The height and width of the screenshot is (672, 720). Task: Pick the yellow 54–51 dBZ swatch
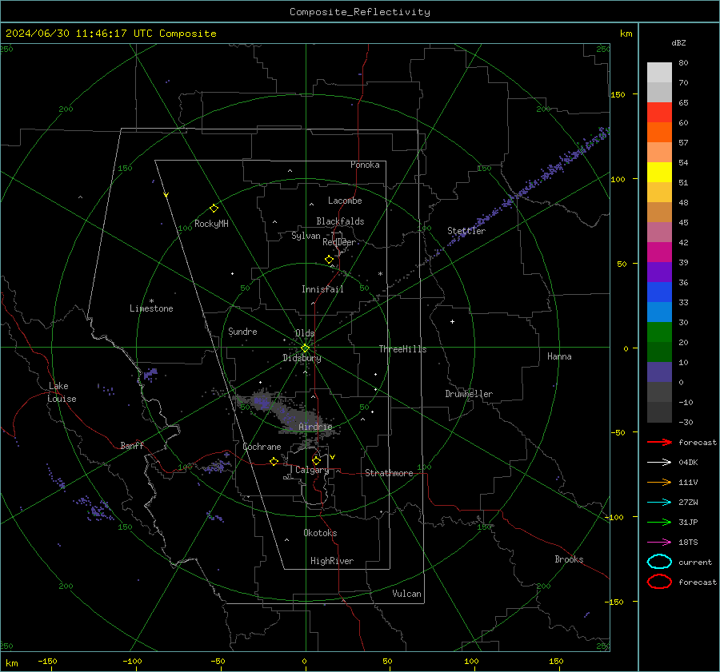[x=659, y=172]
